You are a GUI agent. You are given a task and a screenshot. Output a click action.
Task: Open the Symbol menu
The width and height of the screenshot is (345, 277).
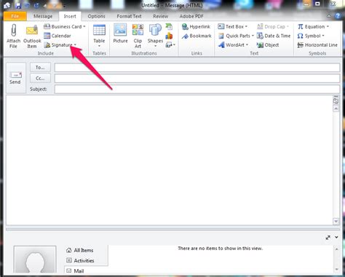pos(311,36)
